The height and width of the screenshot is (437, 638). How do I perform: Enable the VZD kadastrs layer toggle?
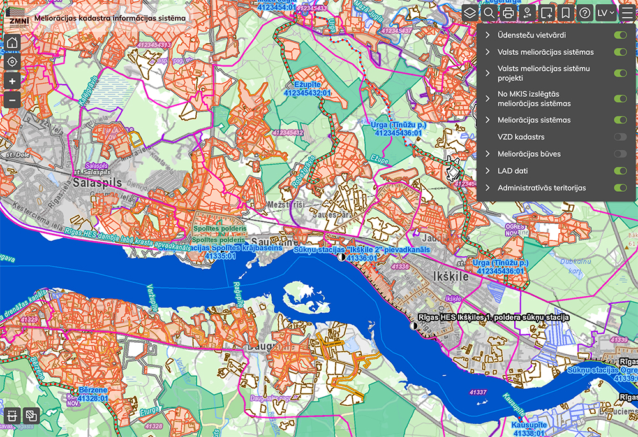pyautogui.click(x=619, y=137)
